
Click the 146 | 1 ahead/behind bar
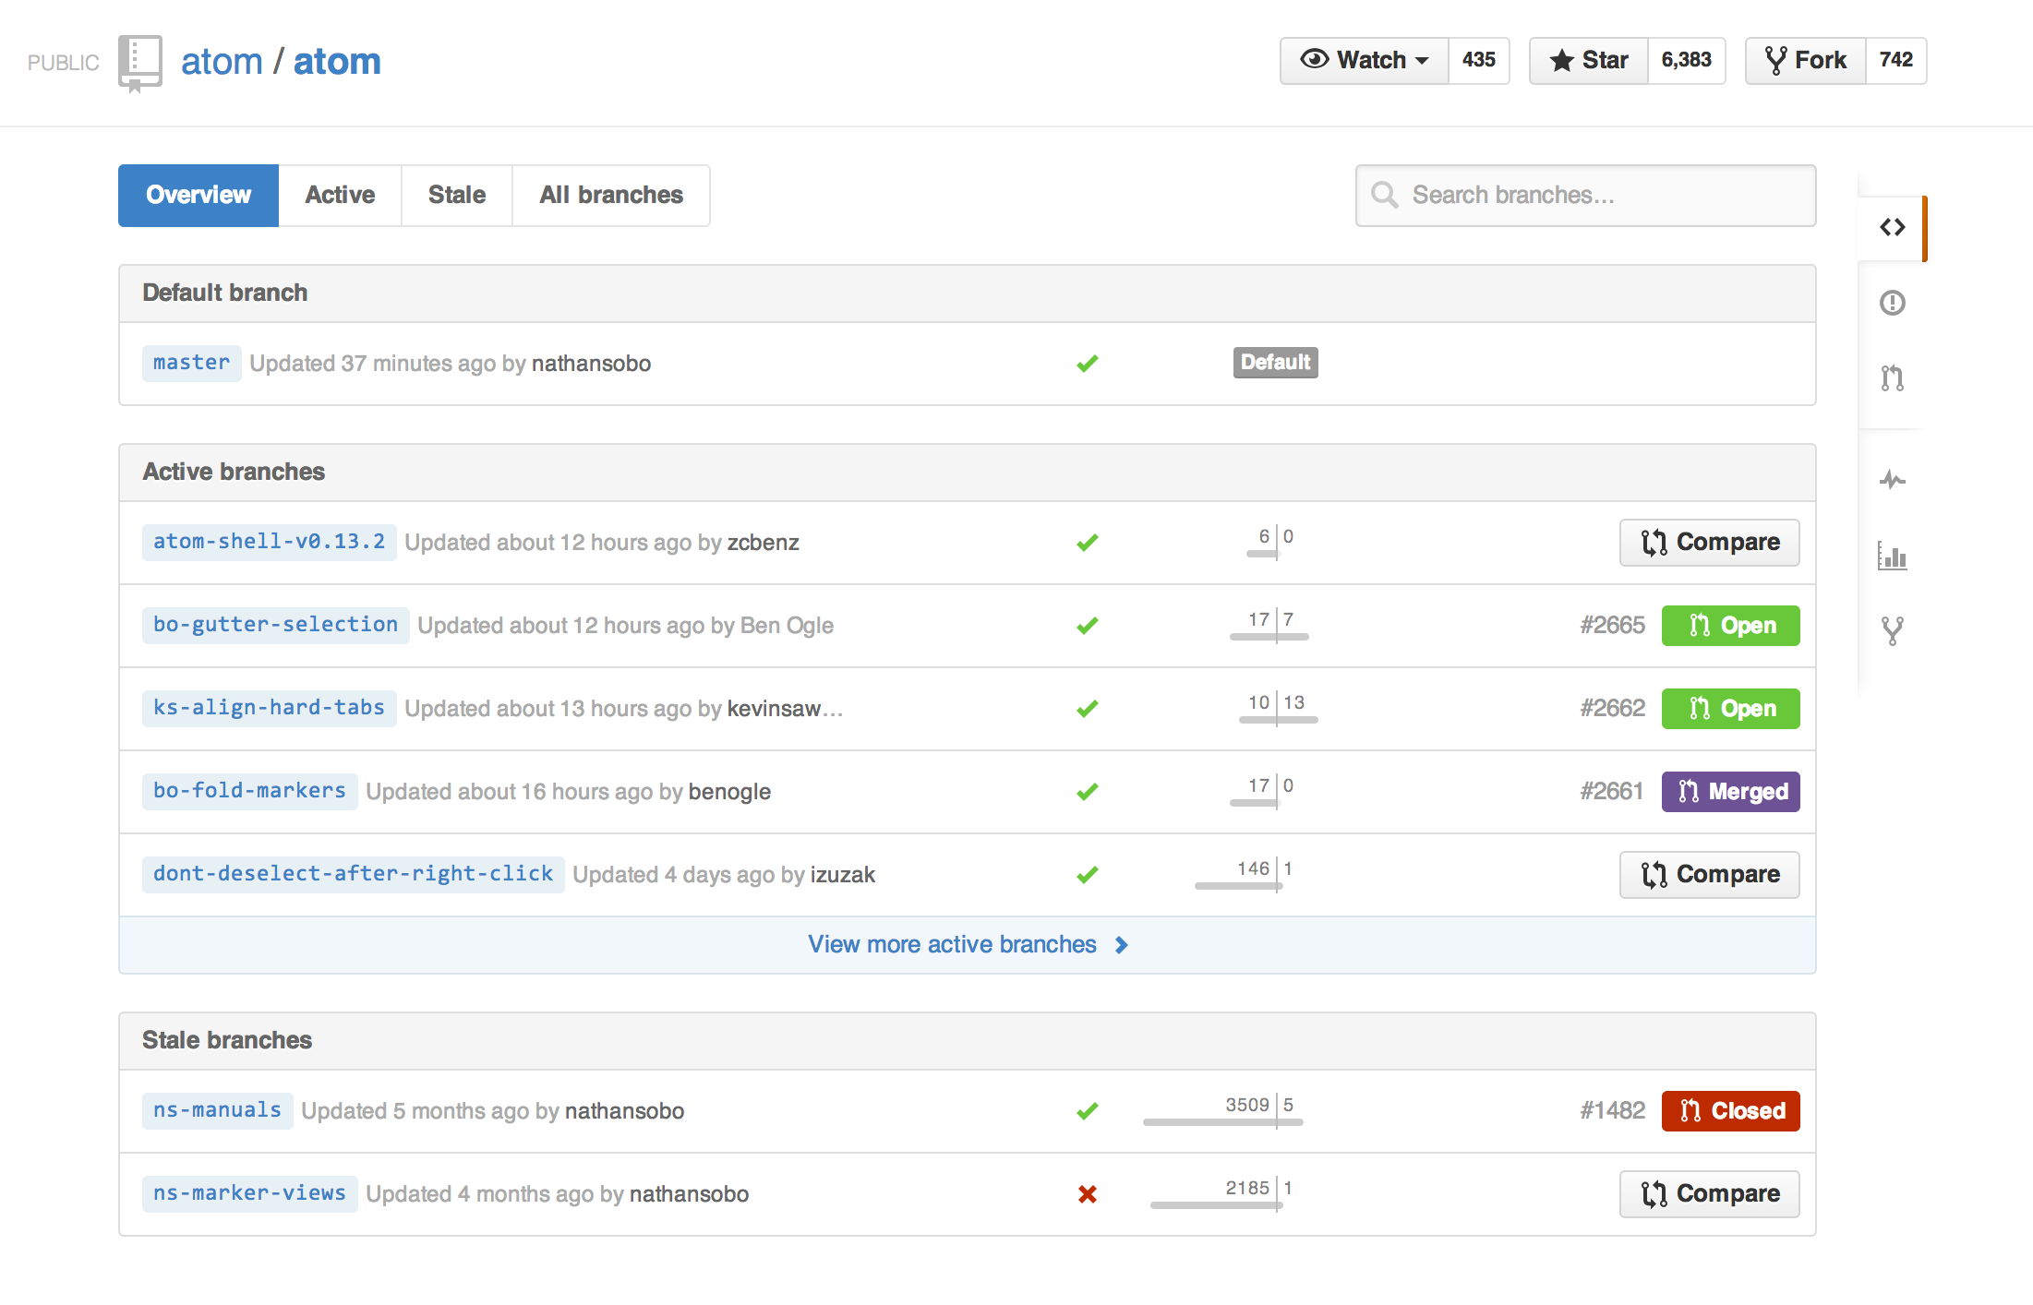tap(1242, 875)
